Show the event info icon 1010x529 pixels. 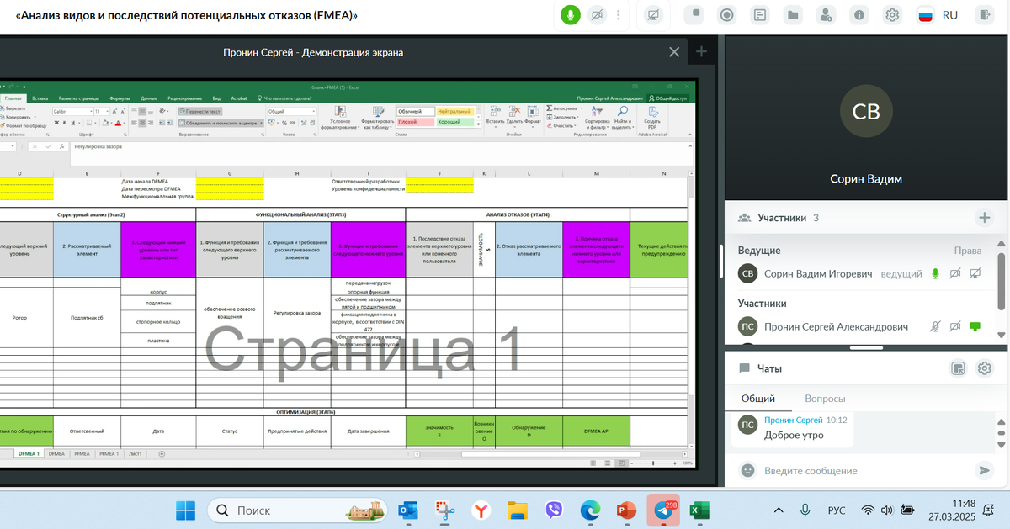(858, 15)
